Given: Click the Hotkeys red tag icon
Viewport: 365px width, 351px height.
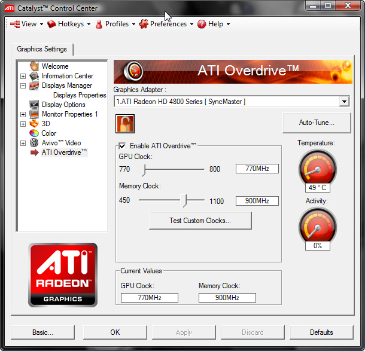Looking at the screenshot, I should pos(51,24).
